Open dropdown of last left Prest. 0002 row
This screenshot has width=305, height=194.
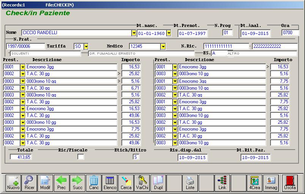pos(23,143)
